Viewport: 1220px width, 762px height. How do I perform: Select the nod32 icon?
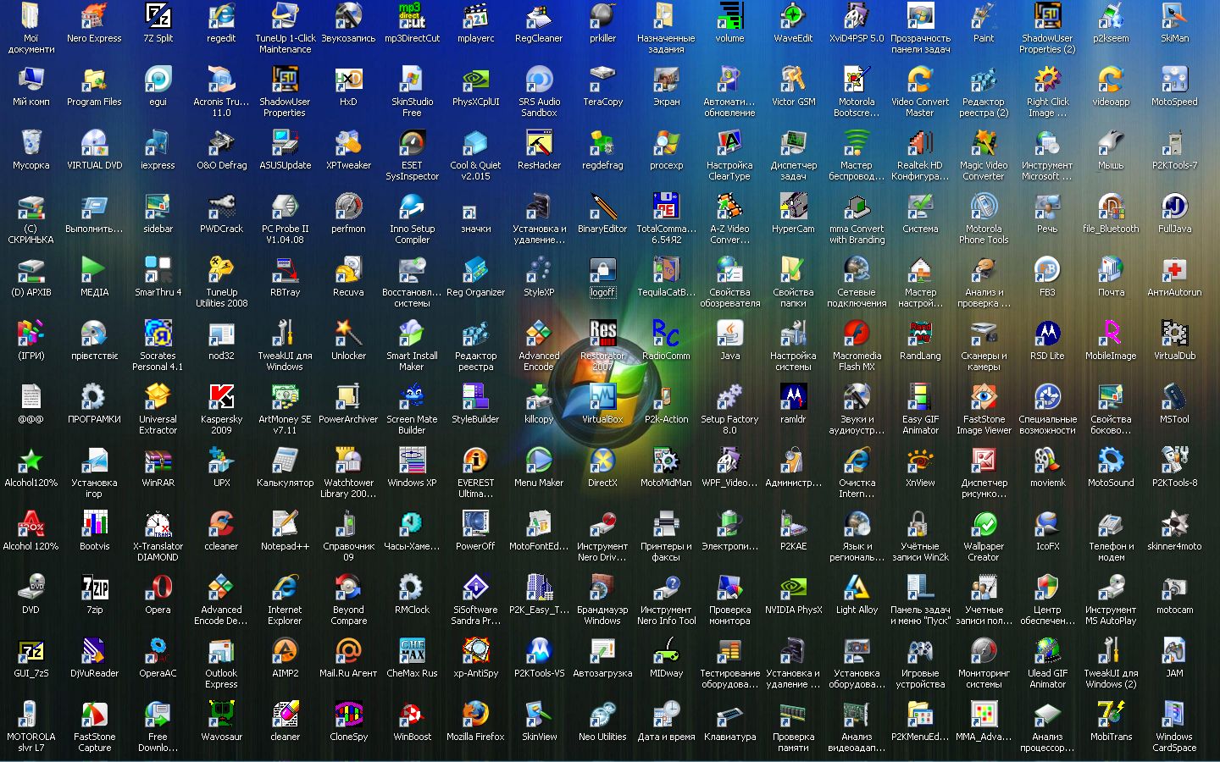(221, 333)
